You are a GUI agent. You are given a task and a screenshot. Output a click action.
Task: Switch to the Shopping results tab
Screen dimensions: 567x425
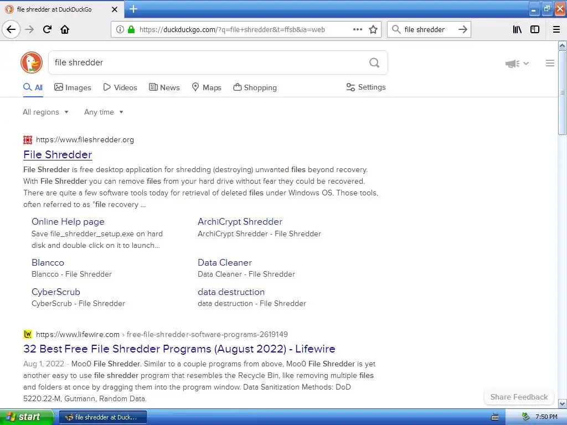[x=255, y=87]
